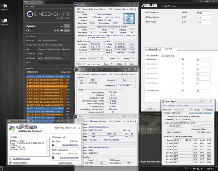Switch to SPD tab in CPU-Z Memory window
Screen dimensions: 218x171
(x=111, y=74)
